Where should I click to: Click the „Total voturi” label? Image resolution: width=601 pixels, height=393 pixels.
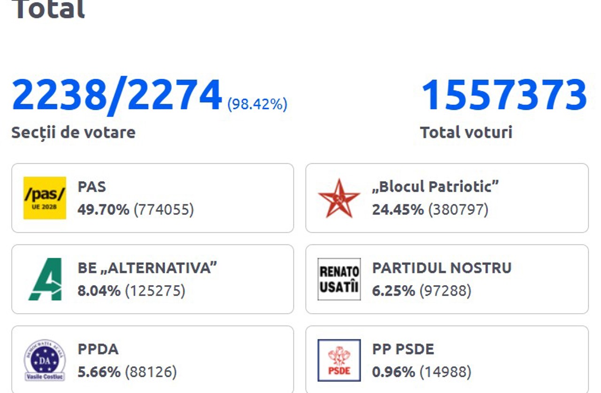pos(466,132)
